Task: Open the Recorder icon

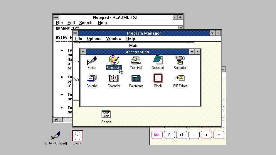Action: point(180,60)
